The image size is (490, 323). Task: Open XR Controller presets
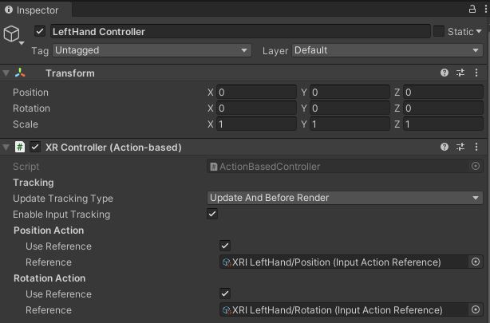tap(460, 147)
